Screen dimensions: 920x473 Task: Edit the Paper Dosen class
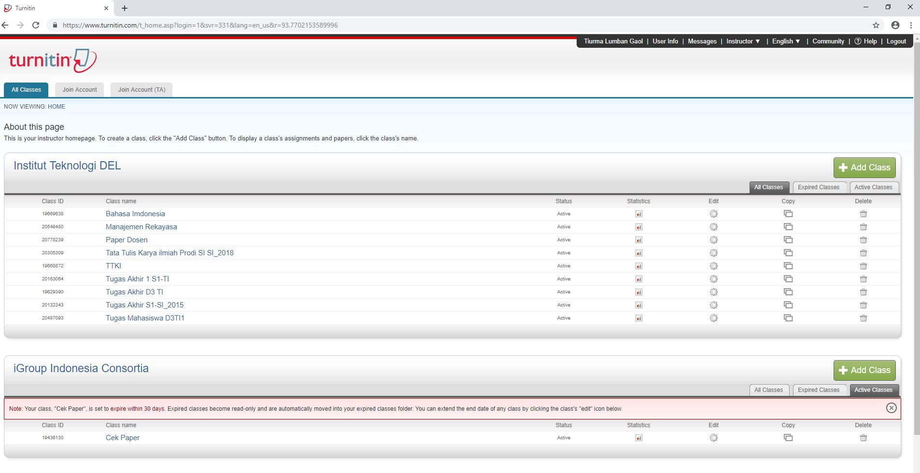click(x=713, y=240)
